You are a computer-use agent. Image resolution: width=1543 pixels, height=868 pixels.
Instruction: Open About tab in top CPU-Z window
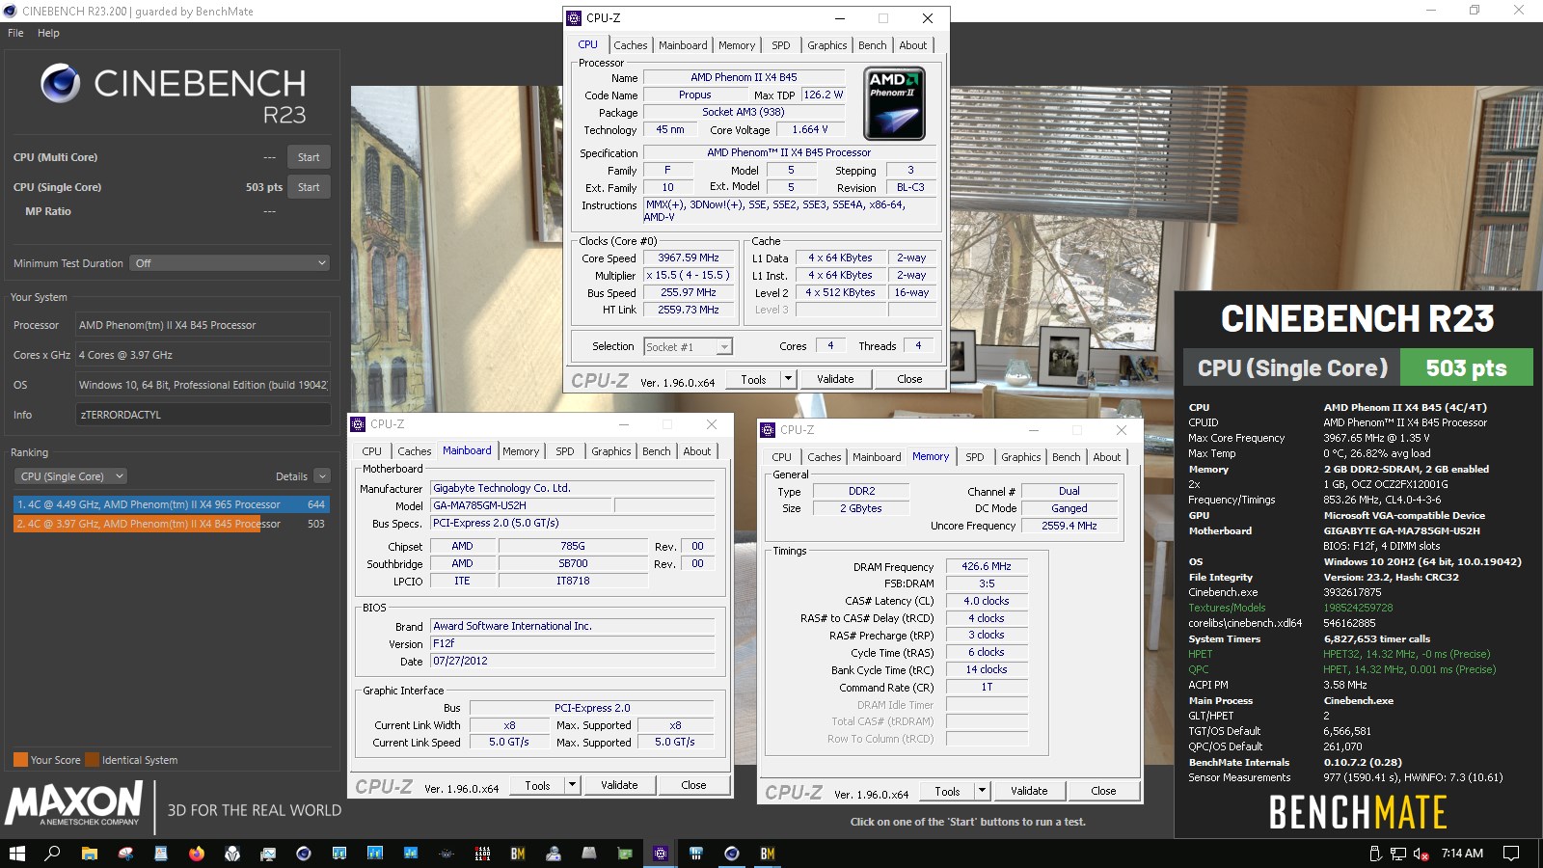click(x=913, y=45)
